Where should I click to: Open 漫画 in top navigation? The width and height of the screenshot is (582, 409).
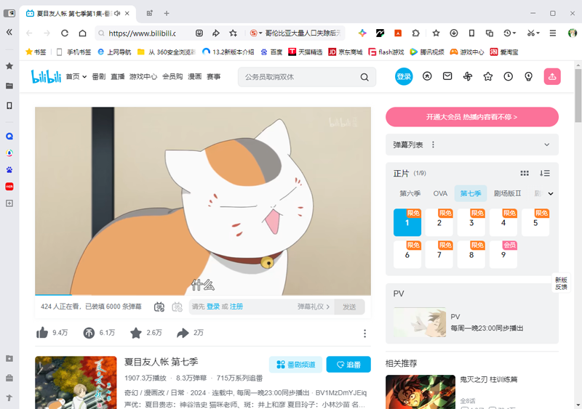pyautogui.click(x=195, y=77)
